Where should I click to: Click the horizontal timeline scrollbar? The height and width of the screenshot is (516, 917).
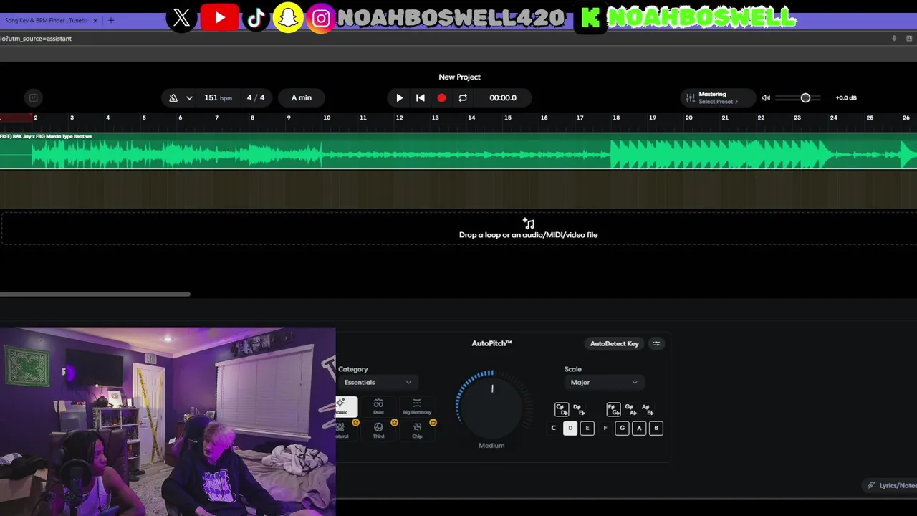(x=95, y=294)
